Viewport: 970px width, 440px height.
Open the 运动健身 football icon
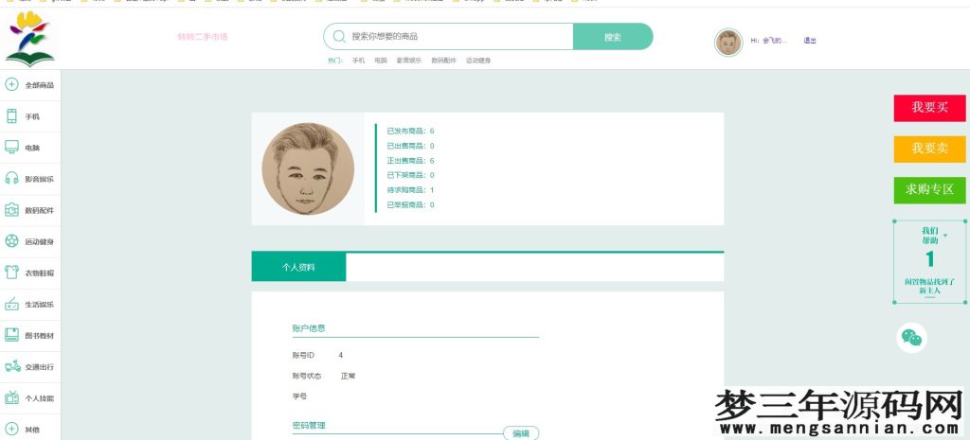click(x=11, y=241)
